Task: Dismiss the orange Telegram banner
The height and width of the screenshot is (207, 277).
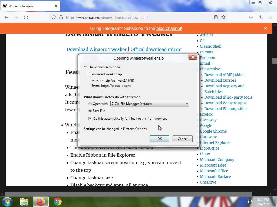Action: tap(266, 28)
